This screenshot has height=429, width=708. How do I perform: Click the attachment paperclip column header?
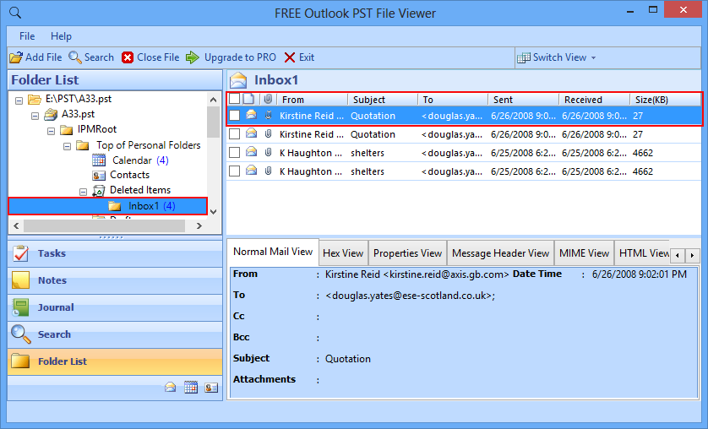pyautogui.click(x=268, y=99)
